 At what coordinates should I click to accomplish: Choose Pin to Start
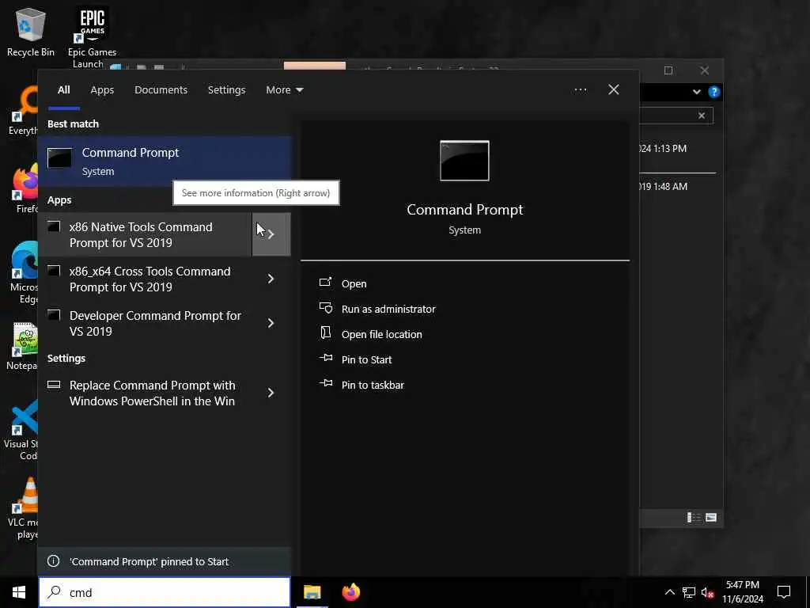coord(366,360)
